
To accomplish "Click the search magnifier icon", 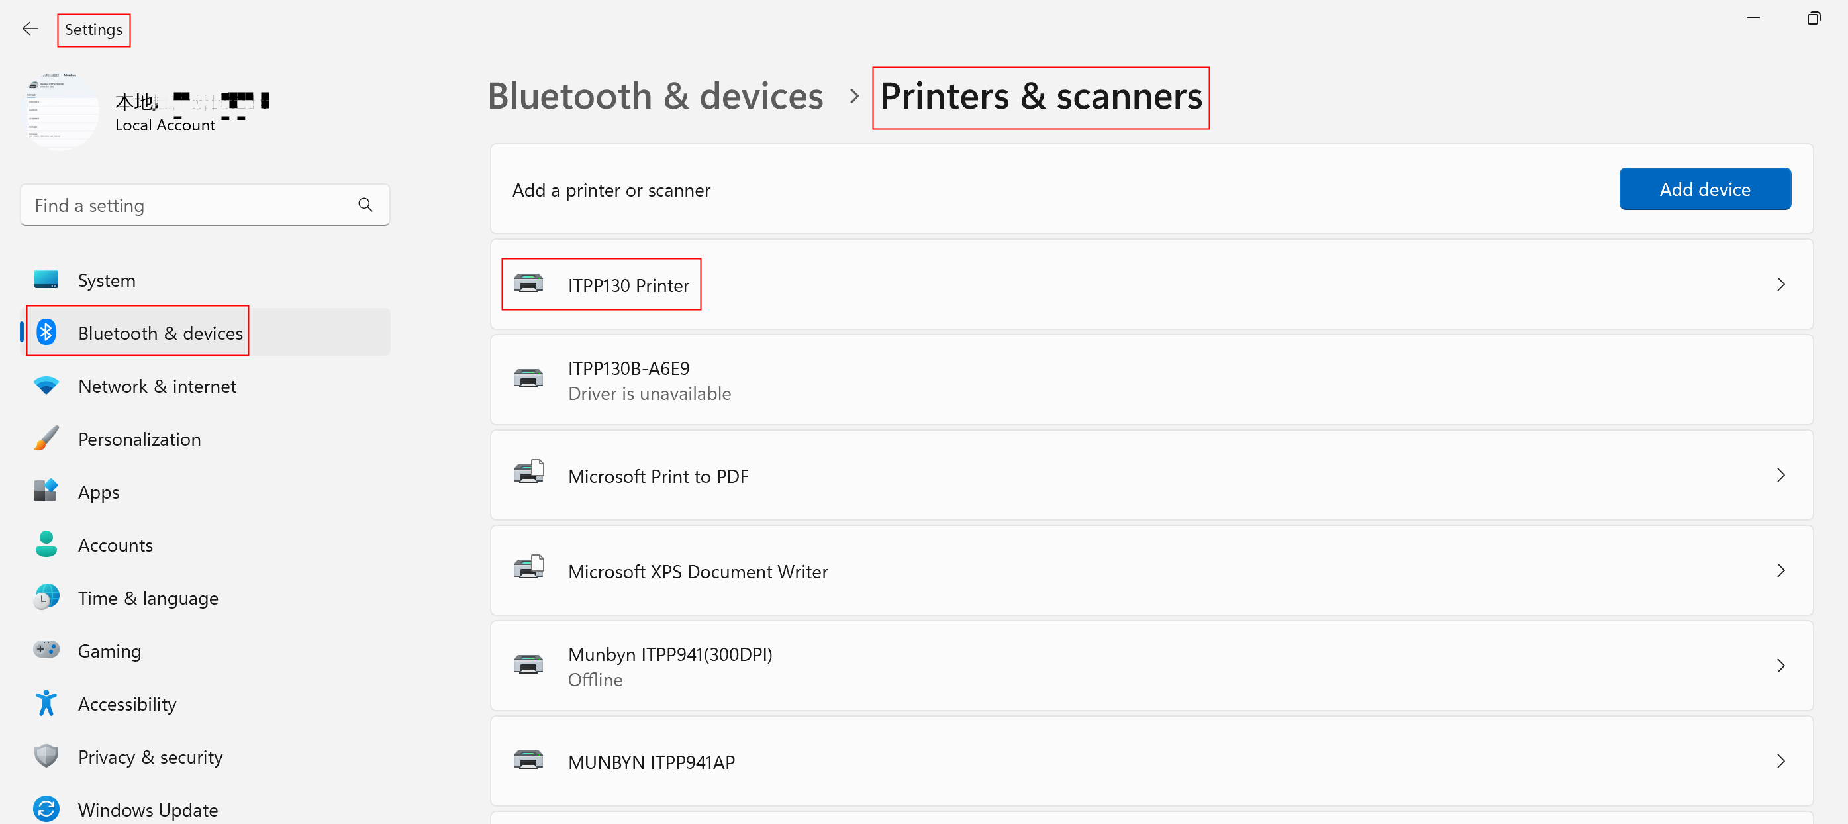I will point(365,205).
